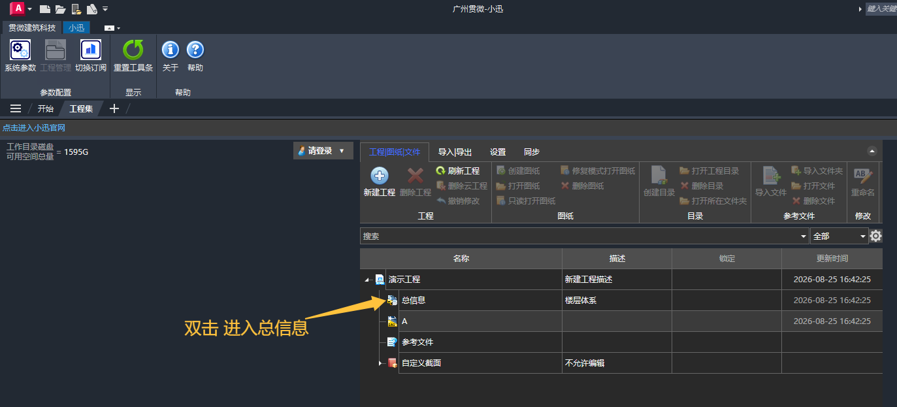This screenshot has width=897, height=407.
Task: Collapse the 演示工程 tree node
Action: pos(367,280)
